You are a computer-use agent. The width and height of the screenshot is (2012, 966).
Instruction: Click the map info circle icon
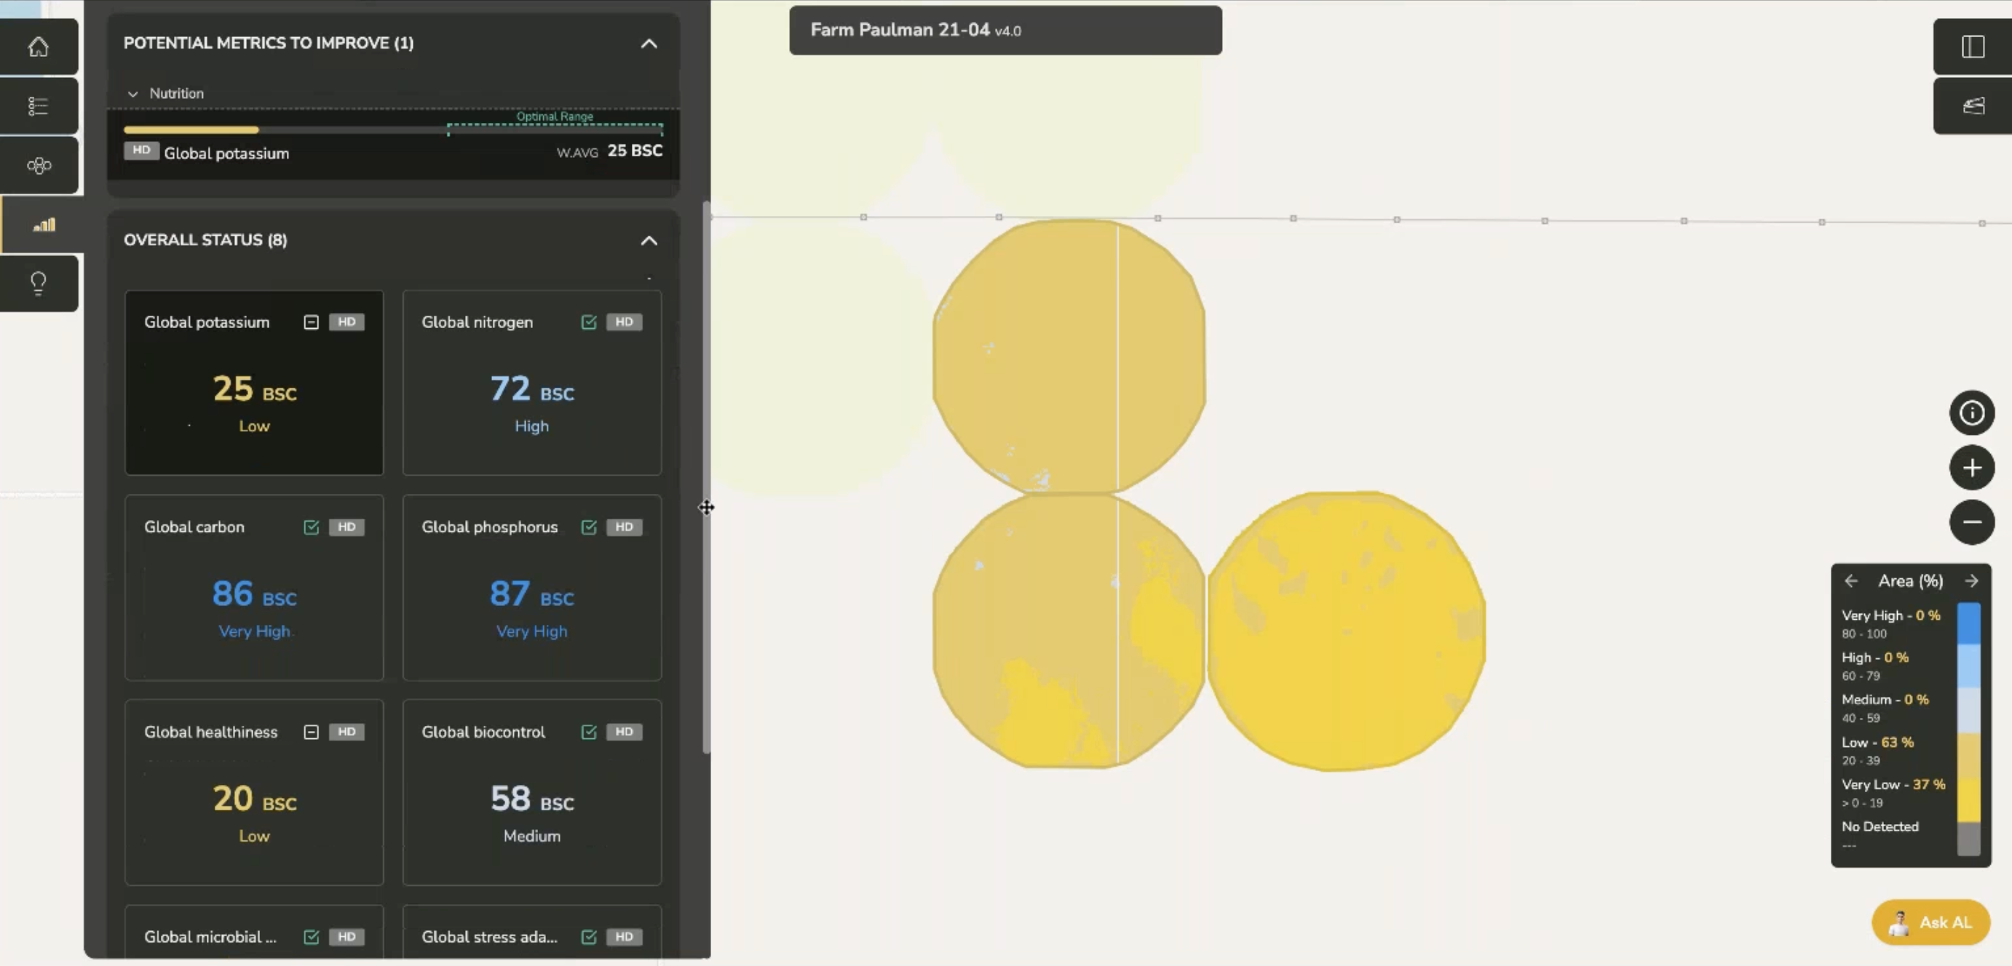[x=1971, y=412]
